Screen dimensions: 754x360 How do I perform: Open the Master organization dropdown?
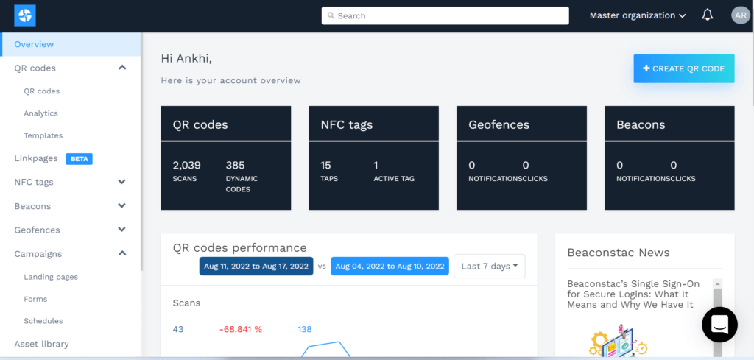point(638,15)
